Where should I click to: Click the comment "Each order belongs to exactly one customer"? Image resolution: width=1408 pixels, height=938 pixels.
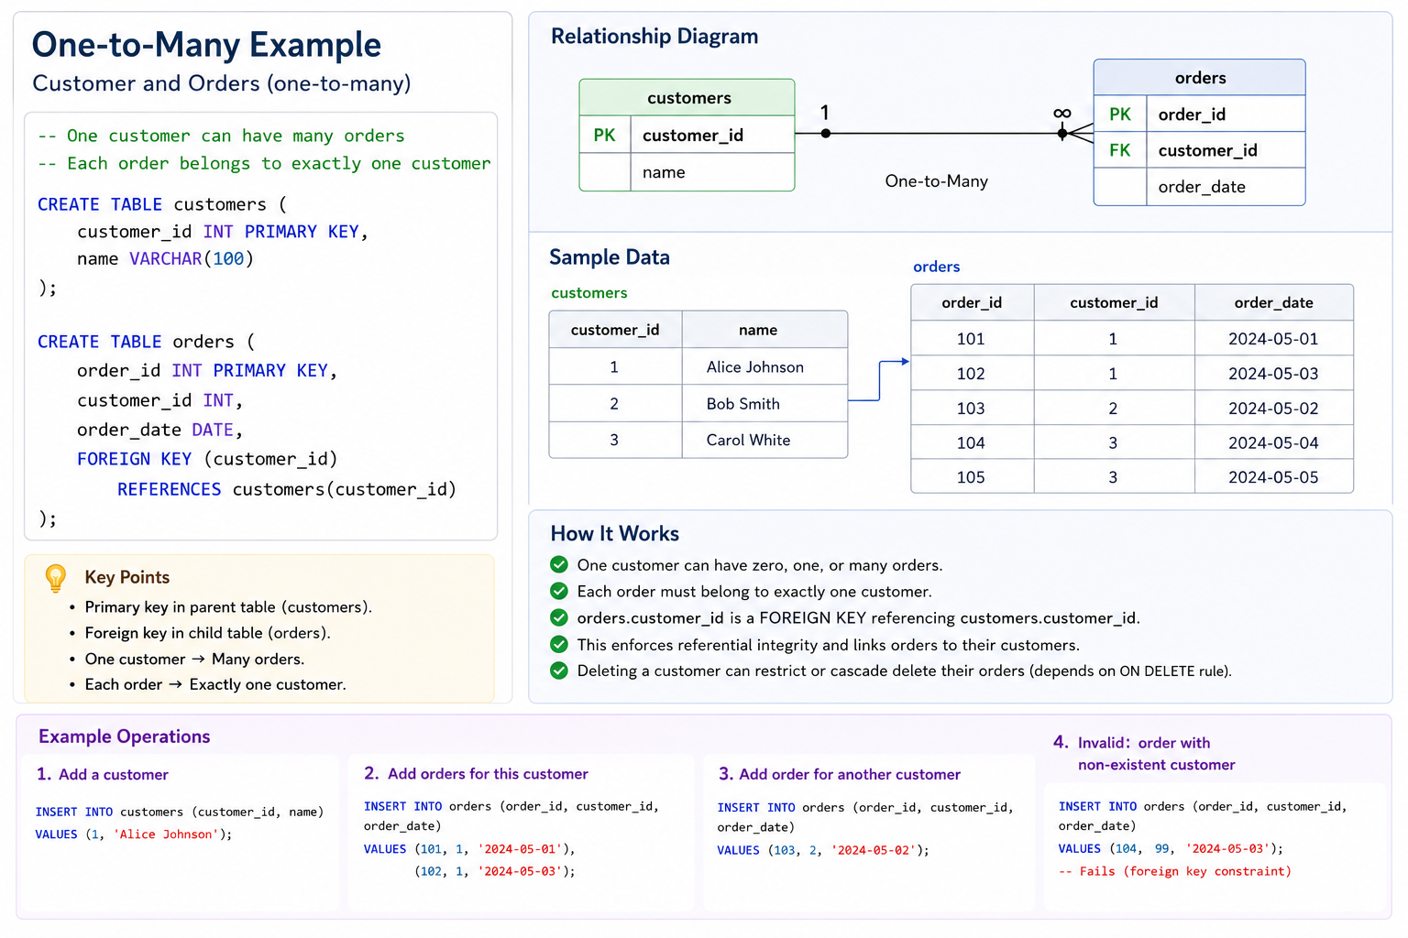click(264, 163)
